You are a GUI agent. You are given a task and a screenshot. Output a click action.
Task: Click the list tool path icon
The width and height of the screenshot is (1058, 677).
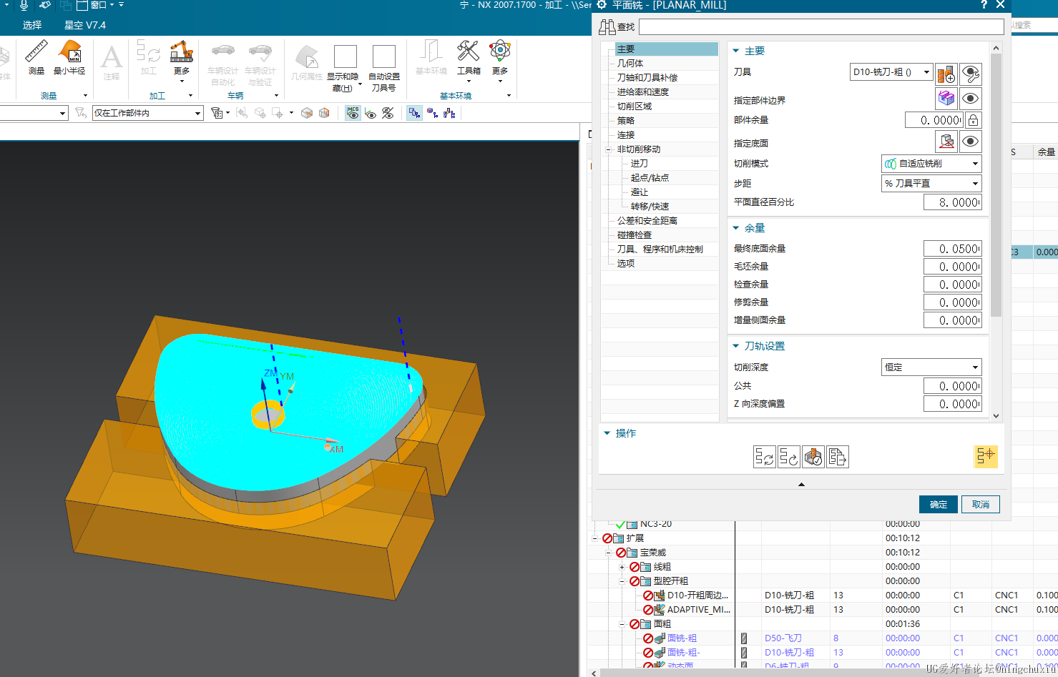[838, 457]
